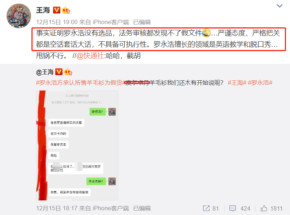Like the post with the thumbs-up icon

[x=264, y=208]
